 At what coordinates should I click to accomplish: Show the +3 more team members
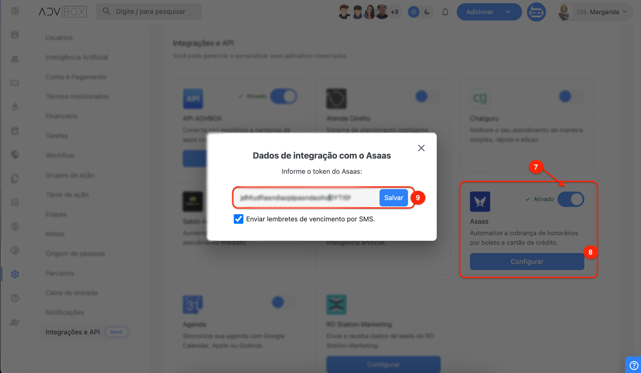click(394, 12)
